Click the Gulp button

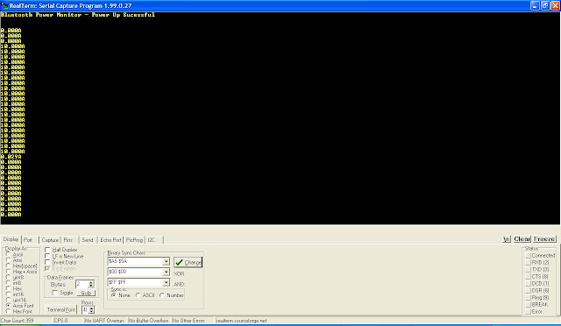86,293
